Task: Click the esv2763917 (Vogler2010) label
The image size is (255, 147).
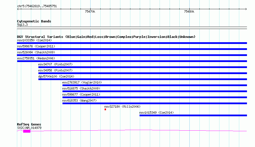Action: [82, 82]
